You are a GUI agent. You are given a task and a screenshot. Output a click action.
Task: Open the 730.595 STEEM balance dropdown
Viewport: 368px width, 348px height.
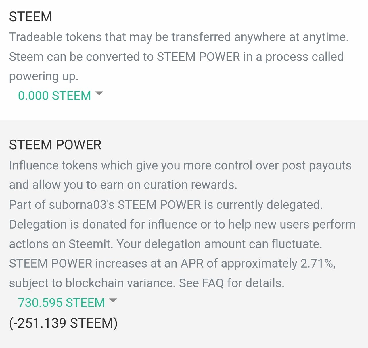coord(61,303)
